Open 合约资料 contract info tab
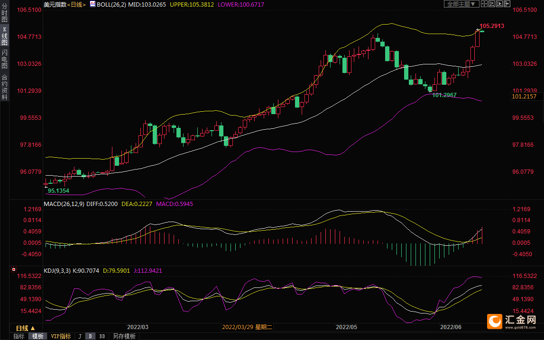 coord(5,87)
